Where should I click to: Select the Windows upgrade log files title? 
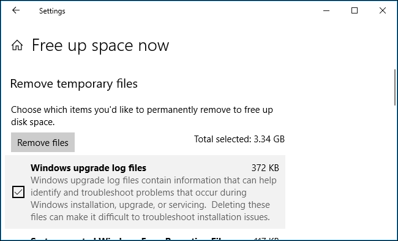pos(88,168)
